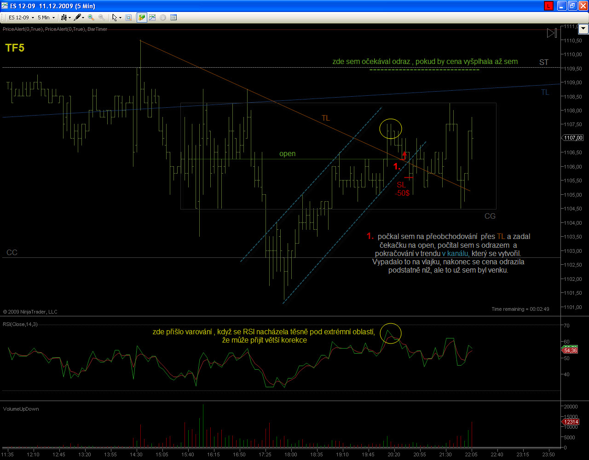Toggle the highlighted chart trader button
The width and height of the screenshot is (589, 460).
(x=142, y=17)
